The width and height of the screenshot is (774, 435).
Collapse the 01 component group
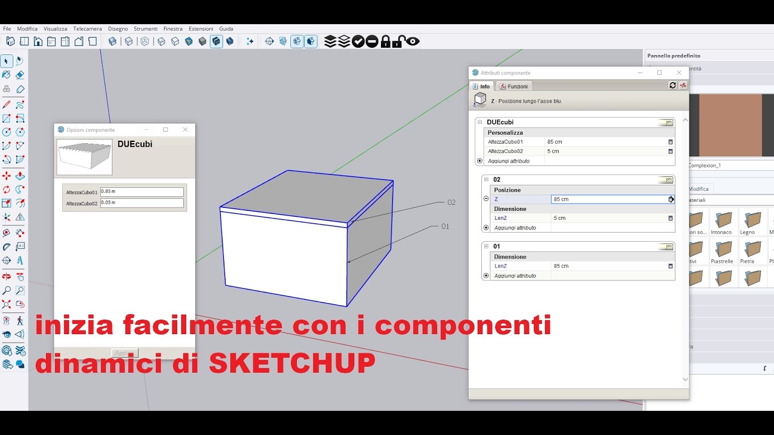click(x=487, y=246)
